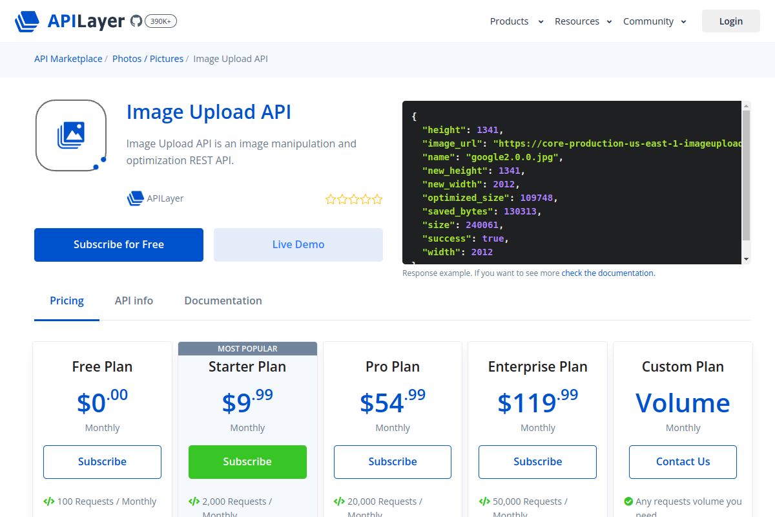Click the green check icon on Custom Plan
Viewport: 775px width, 517px height.
tap(628, 501)
